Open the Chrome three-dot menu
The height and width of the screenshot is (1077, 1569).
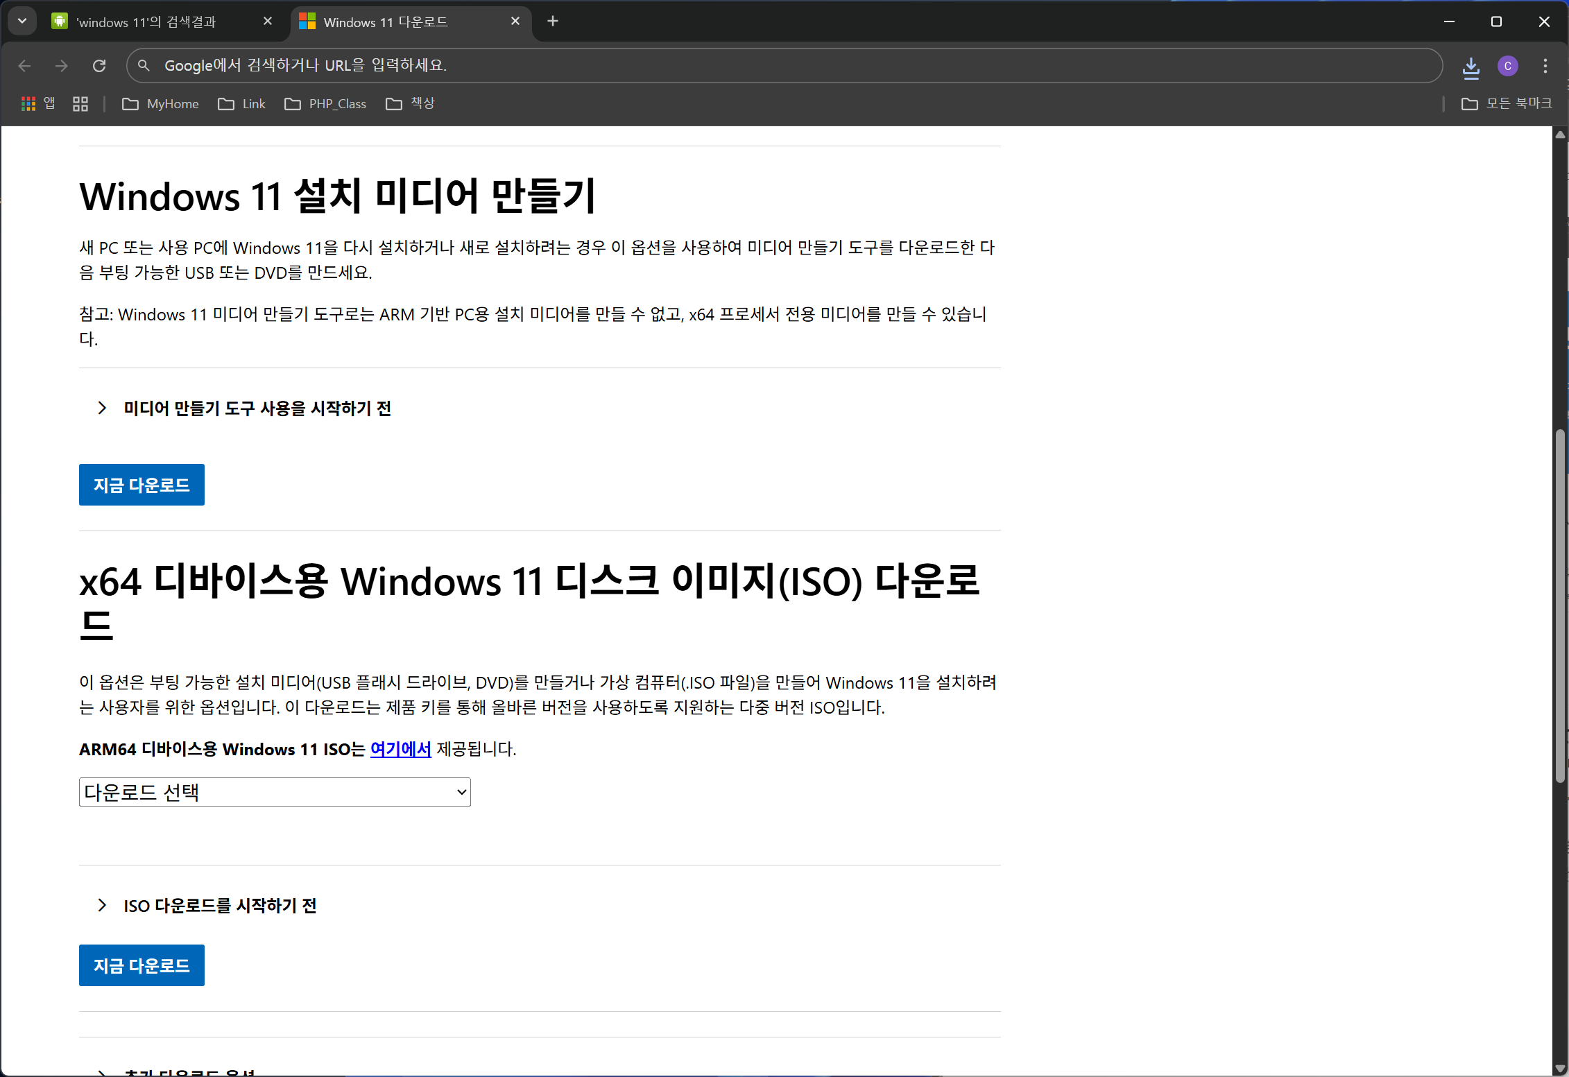pos(1545,66)
